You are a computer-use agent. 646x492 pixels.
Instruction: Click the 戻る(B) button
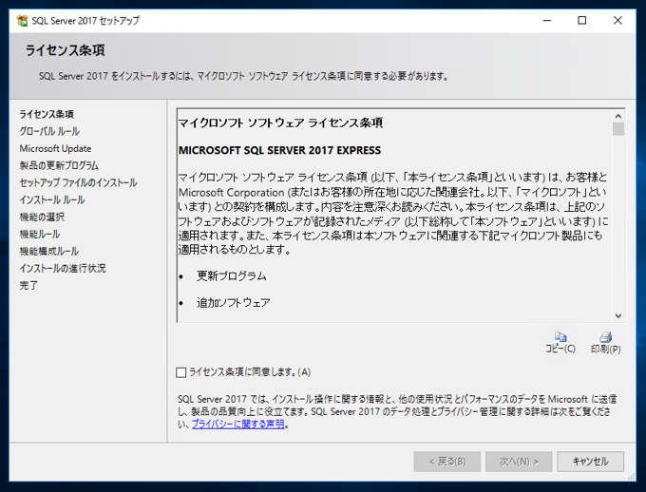coord(447,462)
